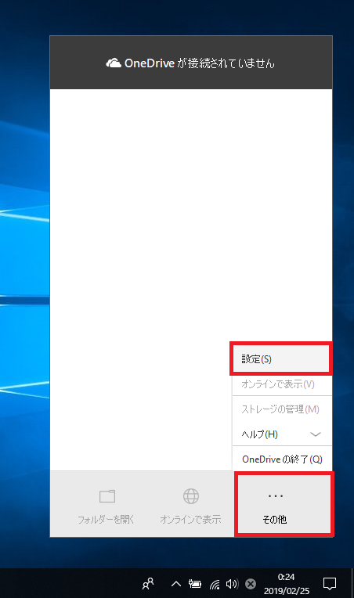Open the Action Center notification icon
The height and width of the screenshot is (598, 354).
pos(329,583)
